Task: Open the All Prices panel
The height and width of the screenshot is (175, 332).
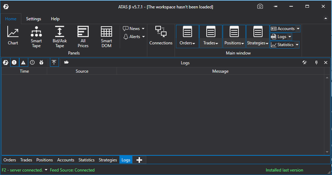Action: tap(83, 37)
